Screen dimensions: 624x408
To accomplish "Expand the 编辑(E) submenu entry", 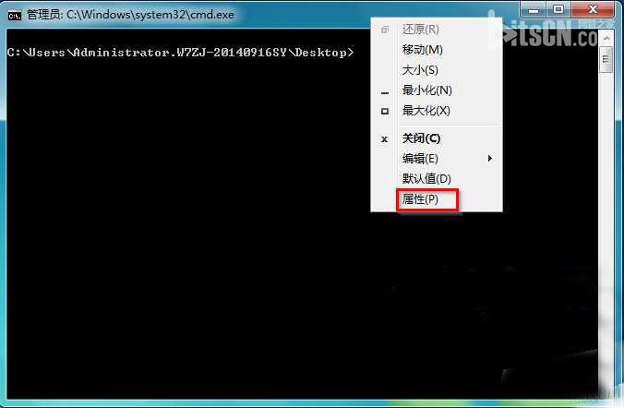I will [437, 159].
